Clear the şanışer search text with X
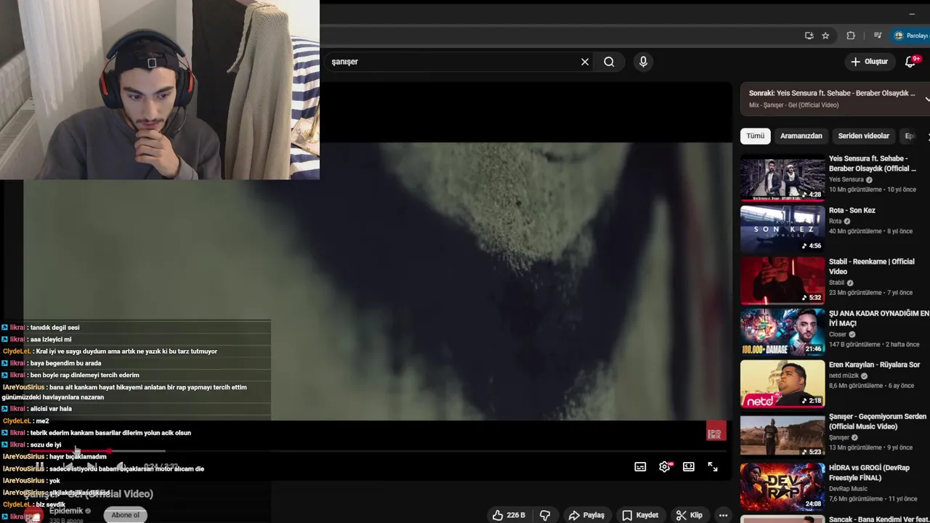 point(585,62)
